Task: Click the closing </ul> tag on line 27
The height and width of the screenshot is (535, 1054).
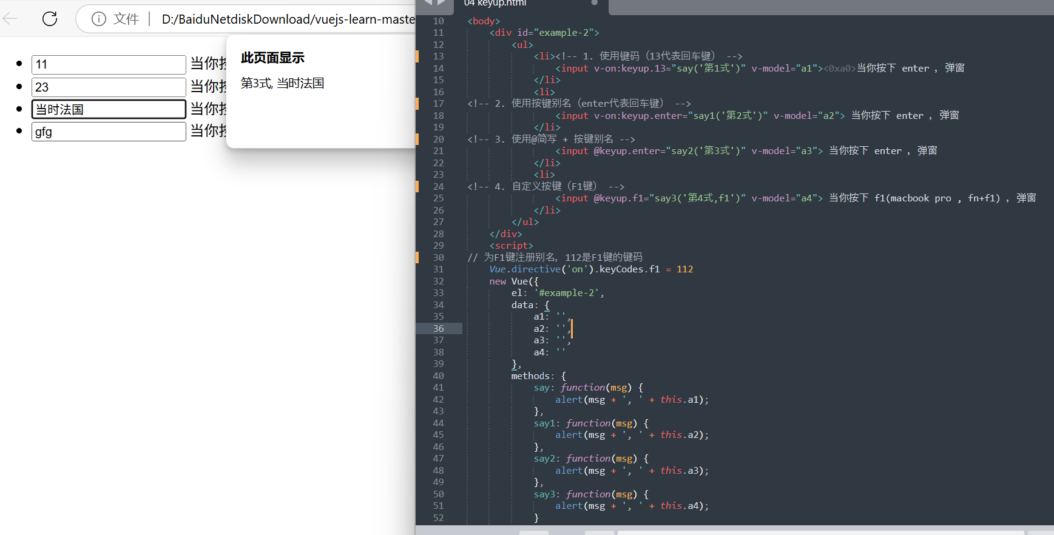Action: (x=525, y=222)
